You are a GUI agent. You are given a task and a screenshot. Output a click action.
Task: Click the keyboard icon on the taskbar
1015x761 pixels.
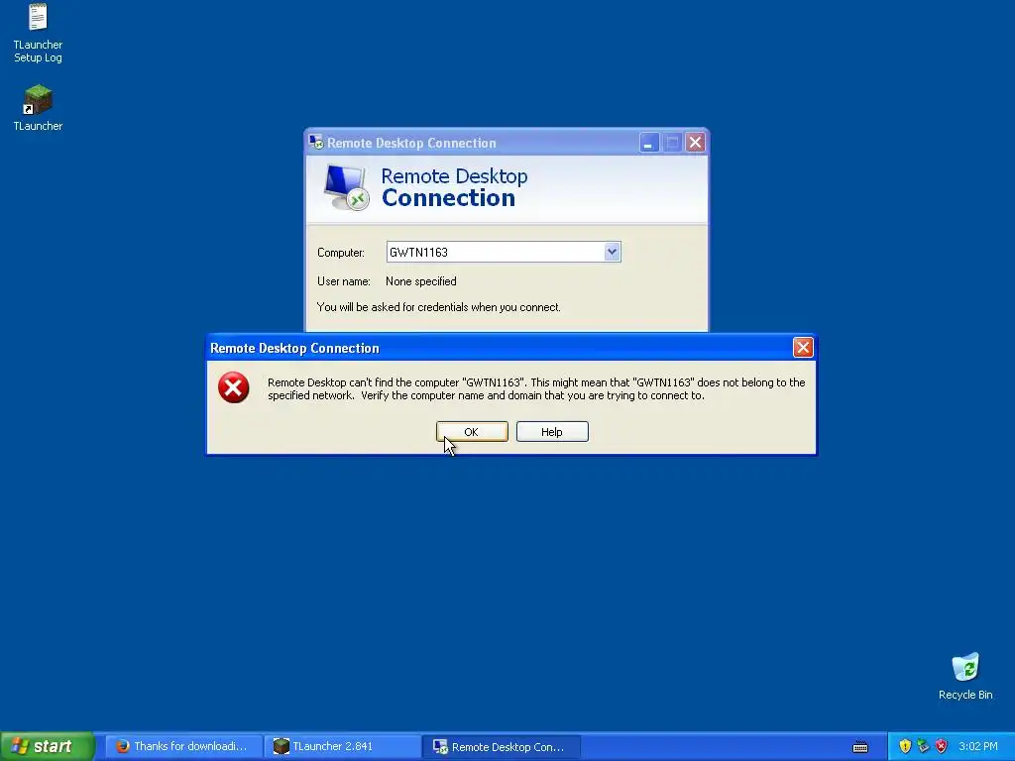(x=860, y=747)
